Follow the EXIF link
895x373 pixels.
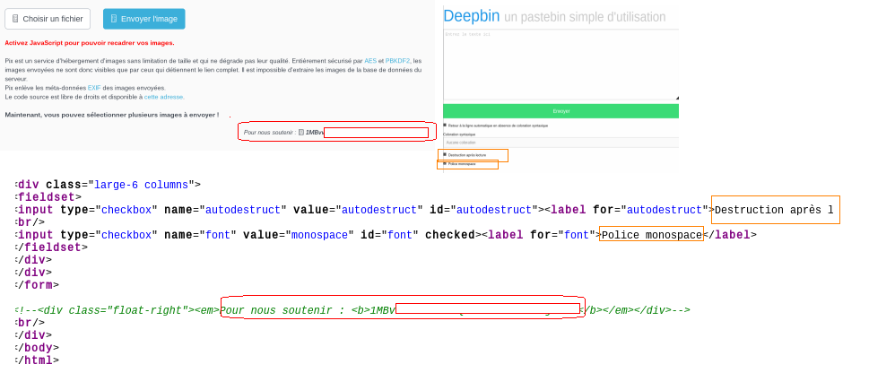(94, 88)
